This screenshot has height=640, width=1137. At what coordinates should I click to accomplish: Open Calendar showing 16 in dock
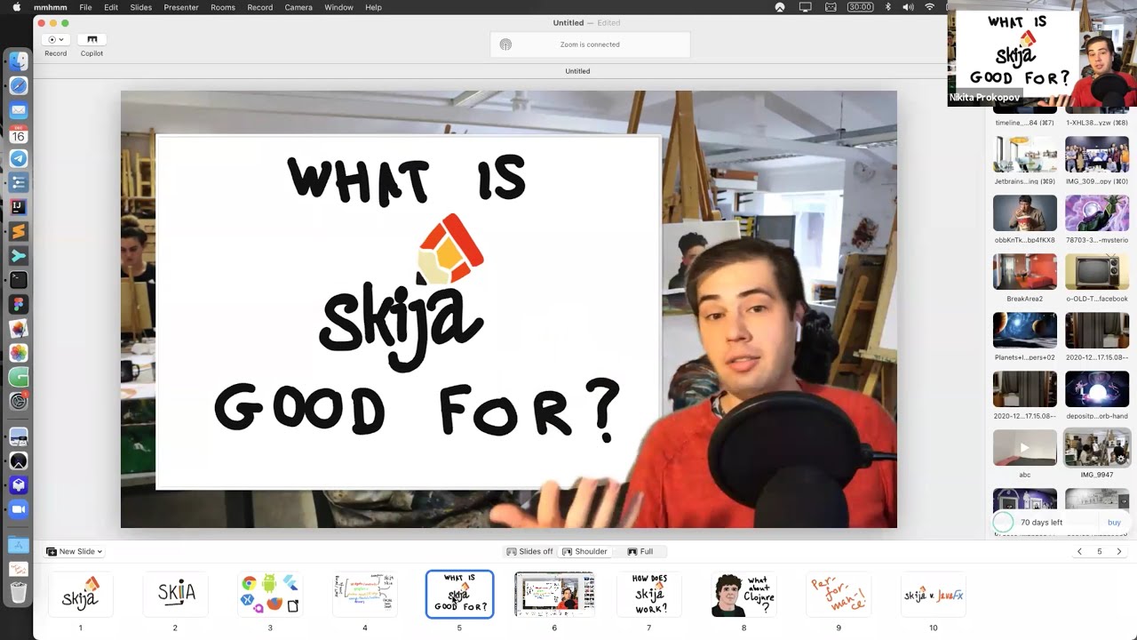click(x=19, y=134)
